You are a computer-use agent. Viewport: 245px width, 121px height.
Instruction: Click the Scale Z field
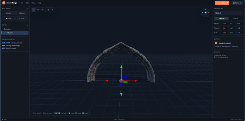(x=240, y=33)
